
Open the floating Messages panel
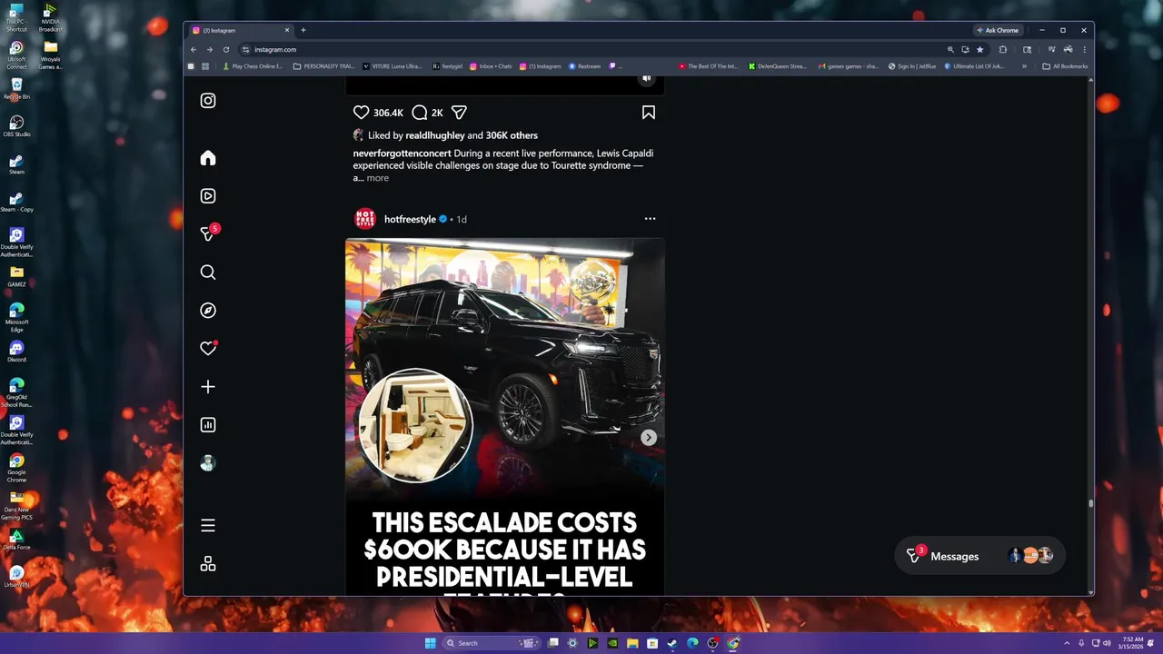tap(979, 556)
